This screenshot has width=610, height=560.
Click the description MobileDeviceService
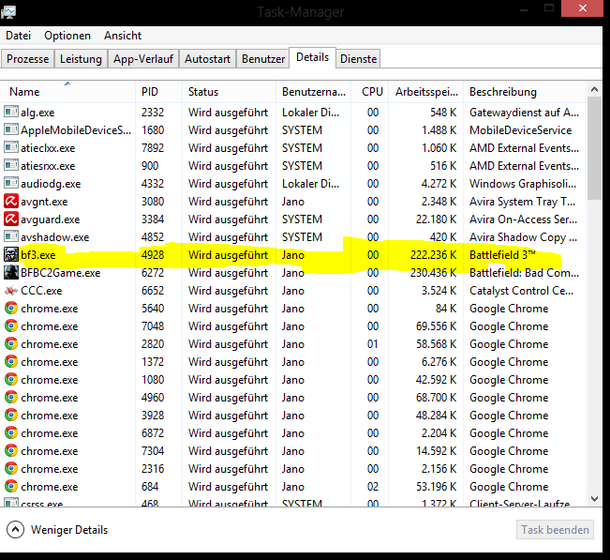click(x=521, y=130)
